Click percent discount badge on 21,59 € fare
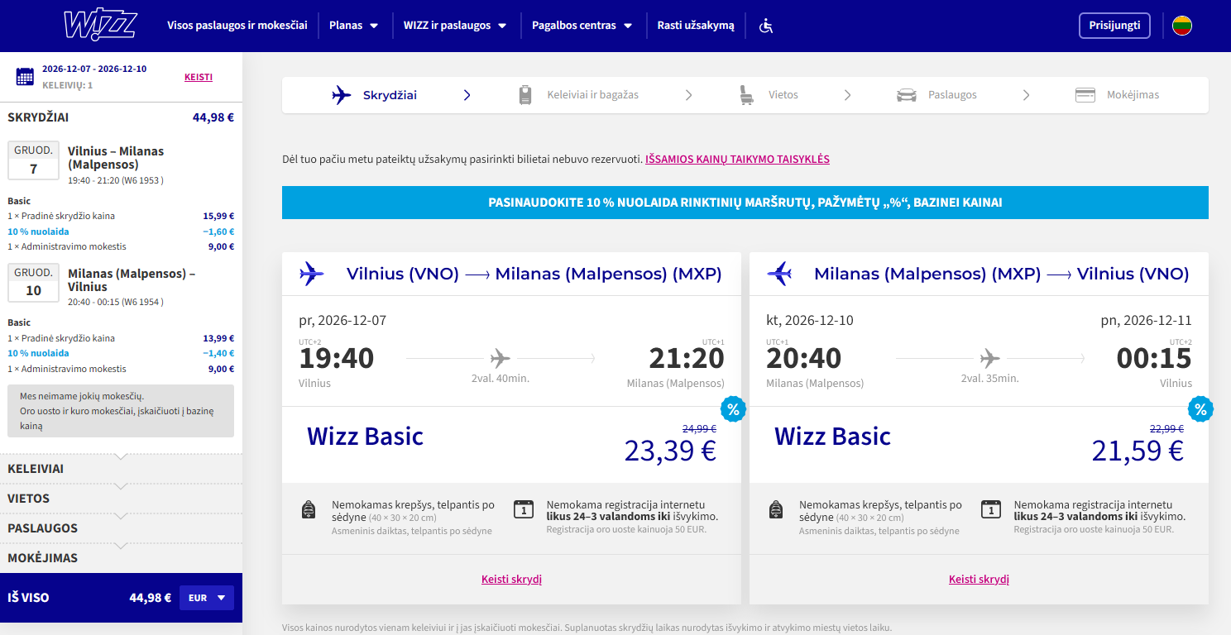Image resolution: width=1231 pixels, height=635 pixels. click(x=1200, y=408)
